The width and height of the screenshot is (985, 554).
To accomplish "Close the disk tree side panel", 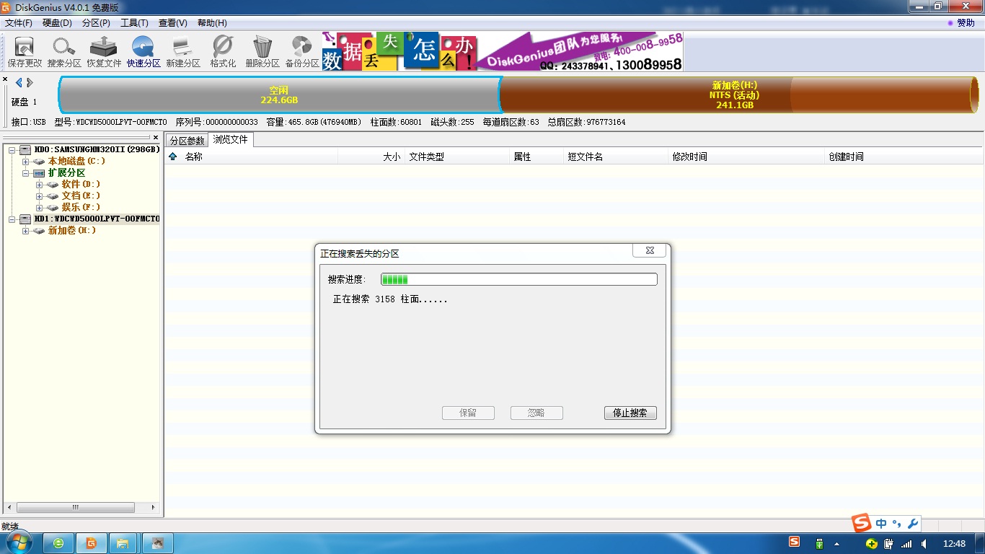I will tap(156, 137).
